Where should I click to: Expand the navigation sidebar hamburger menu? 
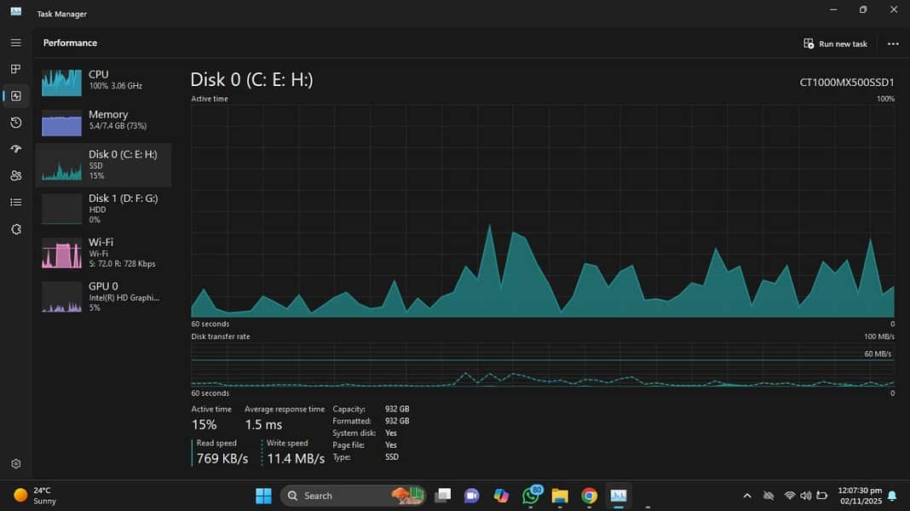pos(15,42)
